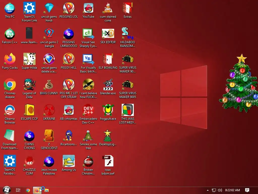This screenshot has width=258, height=194.
Task: Open File Explorer from the taskbar
Action: pyautogui.click(x=47, y=190)
